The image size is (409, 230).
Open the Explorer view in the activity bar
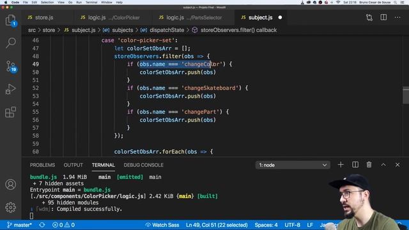coord(10,20)
